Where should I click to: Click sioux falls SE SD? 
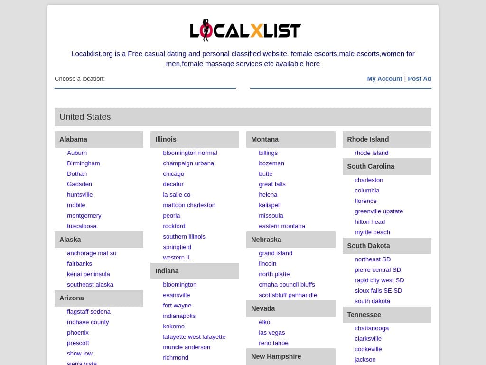pyautogui.click(x=378, y=290)
